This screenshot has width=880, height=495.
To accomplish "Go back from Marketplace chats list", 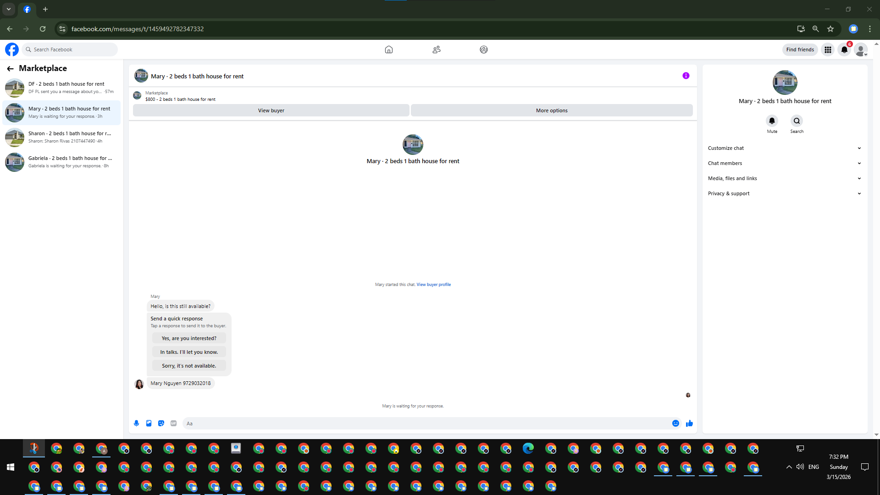I will pos(10,69).
